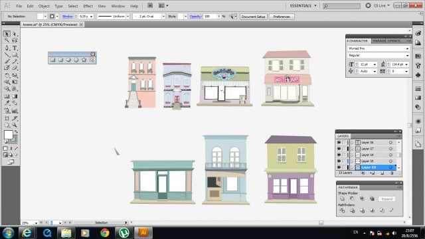
Task: Open Regular font style dropdown
Action: [407, 55]
